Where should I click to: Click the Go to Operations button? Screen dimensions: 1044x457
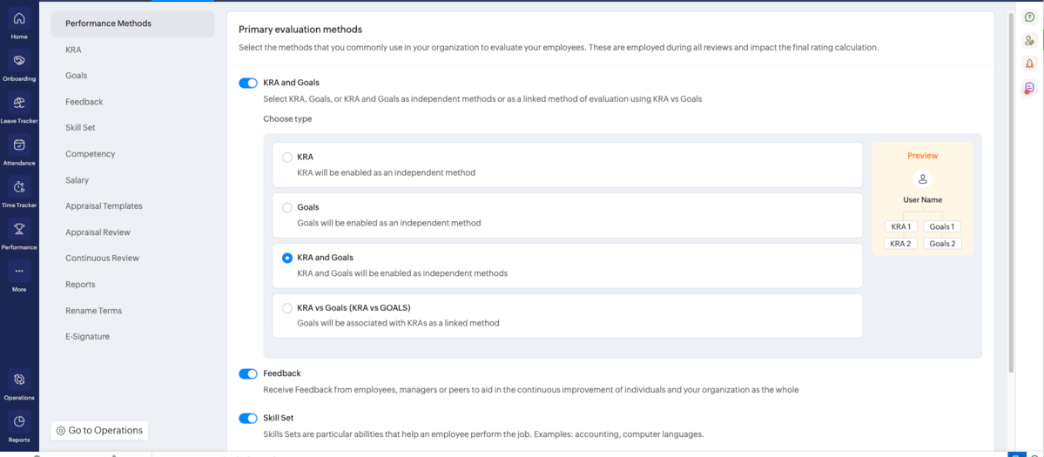pos(99,430)
